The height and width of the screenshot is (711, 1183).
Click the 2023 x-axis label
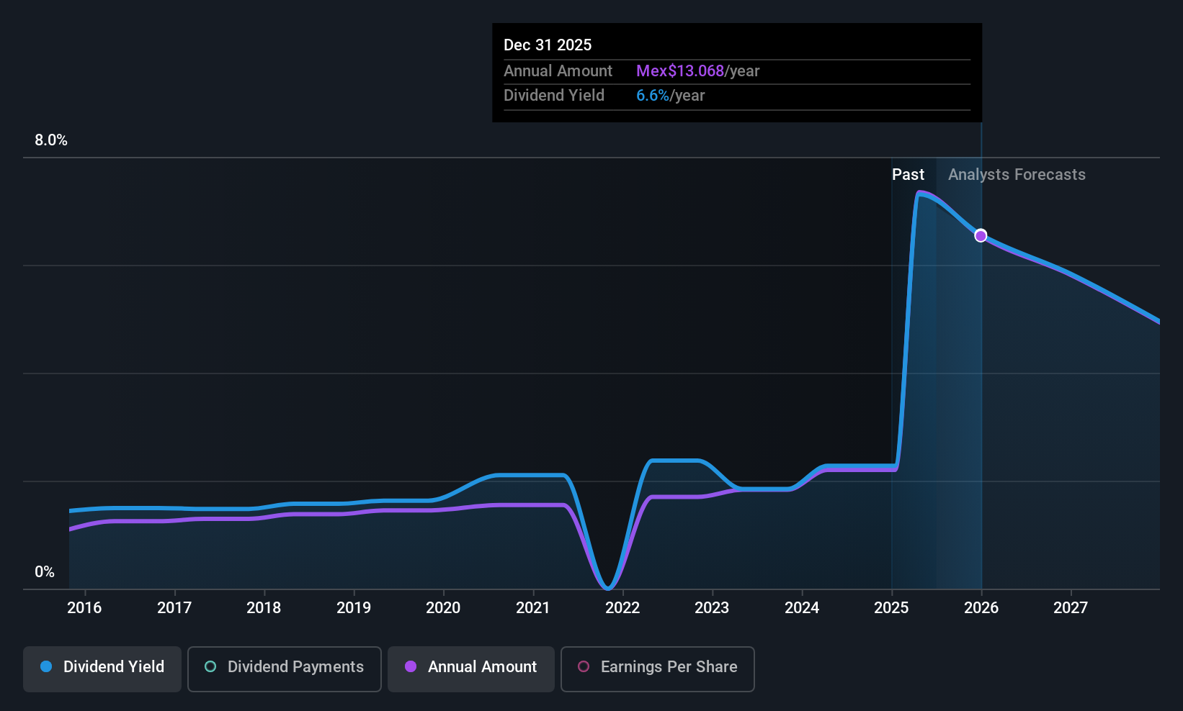[x=712, y=607]
